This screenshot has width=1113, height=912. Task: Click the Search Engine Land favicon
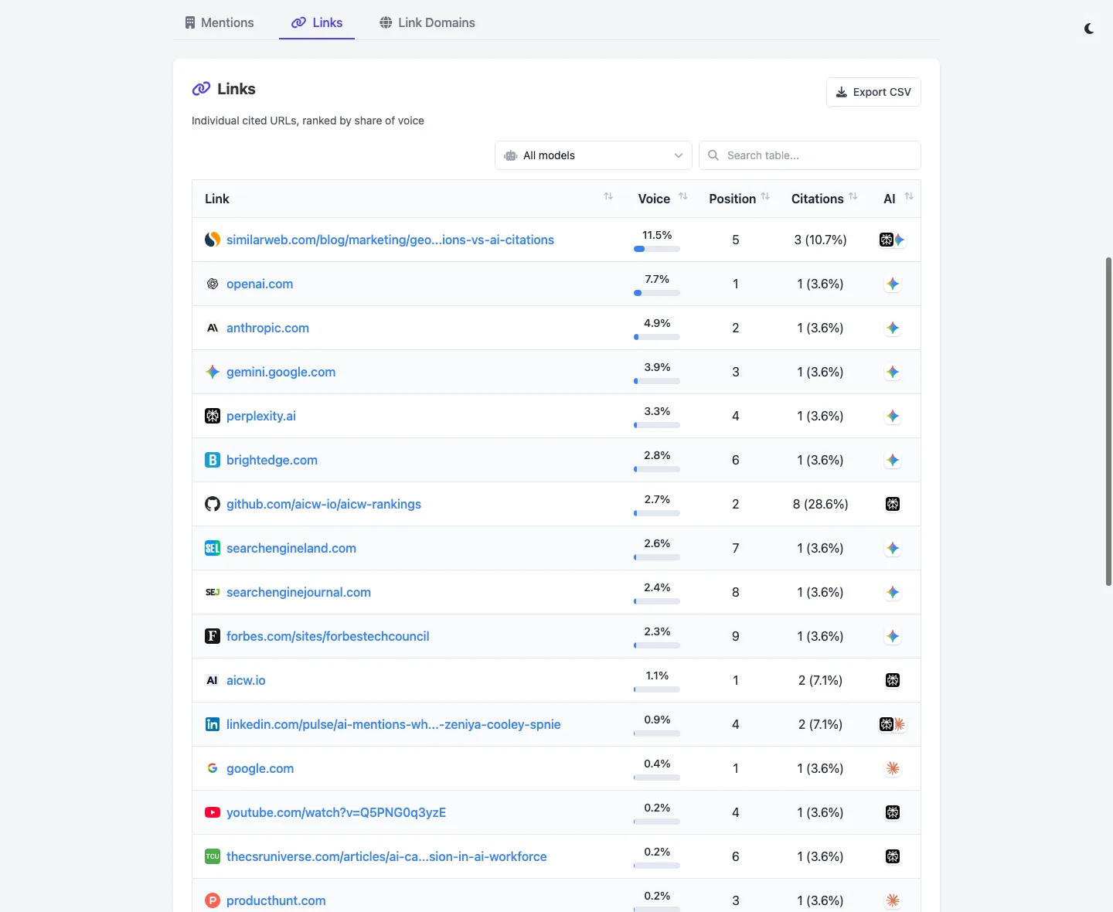click(x=213, y=548)
